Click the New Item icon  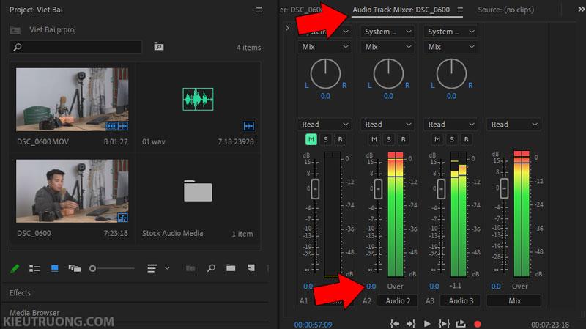[x=251, y=267]
